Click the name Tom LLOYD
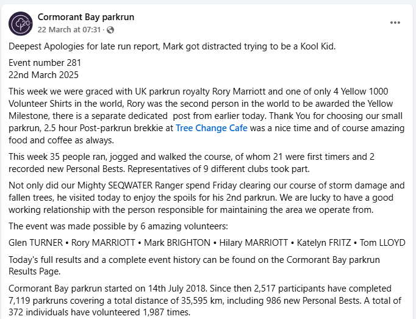 [x=382, y=243]
